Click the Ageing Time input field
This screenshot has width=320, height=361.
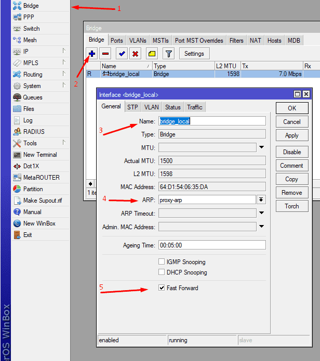click(212, 245)
